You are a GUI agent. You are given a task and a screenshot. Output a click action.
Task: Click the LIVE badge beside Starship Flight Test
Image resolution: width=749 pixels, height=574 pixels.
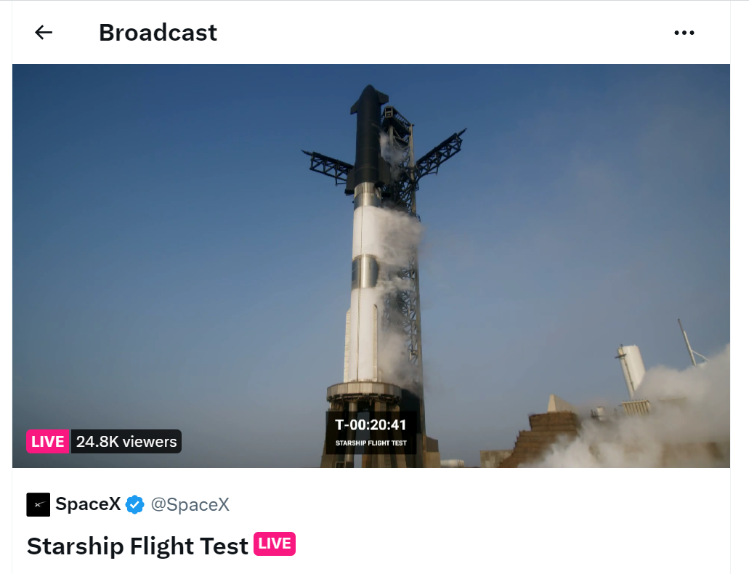pyautogui.click(x=275, y=543)
